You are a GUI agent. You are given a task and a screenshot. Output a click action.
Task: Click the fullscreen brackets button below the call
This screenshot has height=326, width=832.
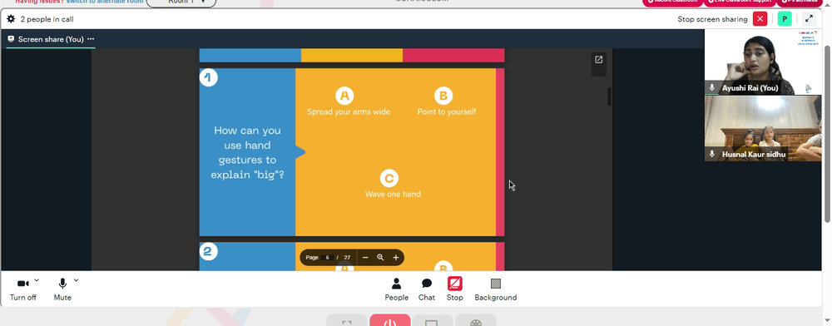(347, 320)
